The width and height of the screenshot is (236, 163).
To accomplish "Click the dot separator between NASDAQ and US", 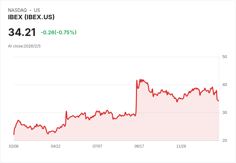I will coord(30,10).
